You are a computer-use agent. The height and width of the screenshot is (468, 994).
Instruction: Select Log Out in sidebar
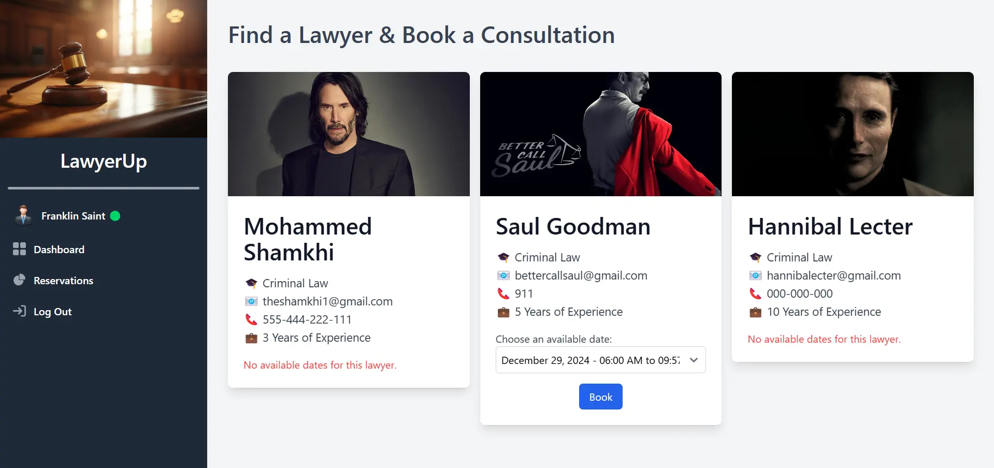pos(52,312)
